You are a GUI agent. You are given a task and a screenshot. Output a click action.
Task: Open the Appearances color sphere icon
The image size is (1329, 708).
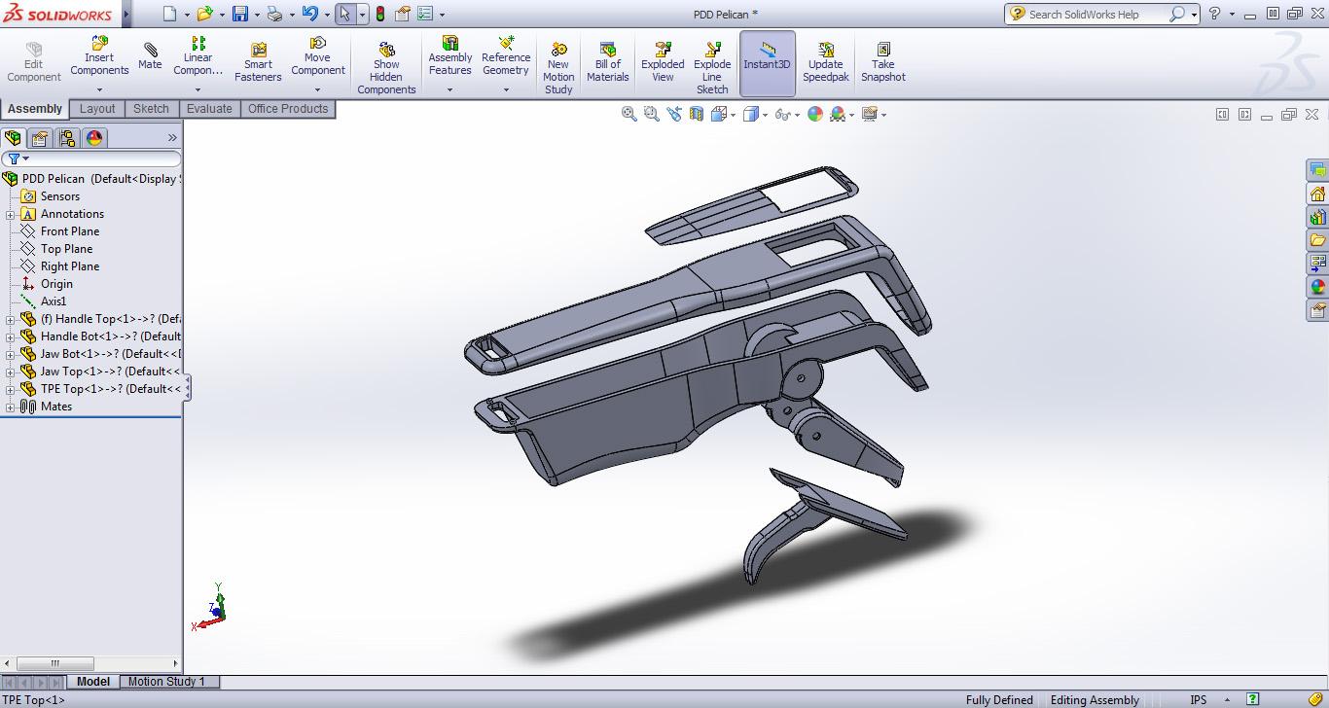click(x=815, y=114)
